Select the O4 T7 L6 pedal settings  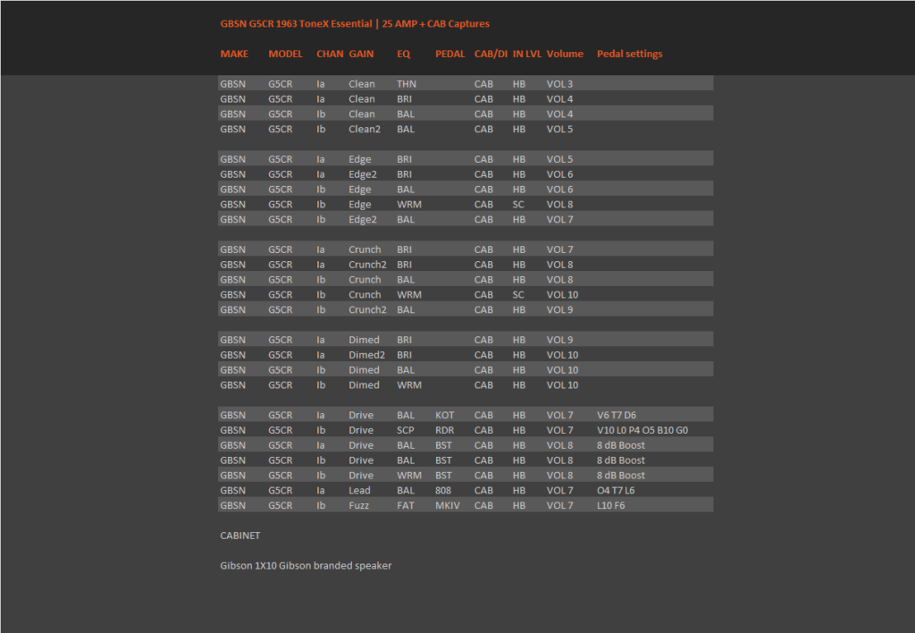[615, 491]
